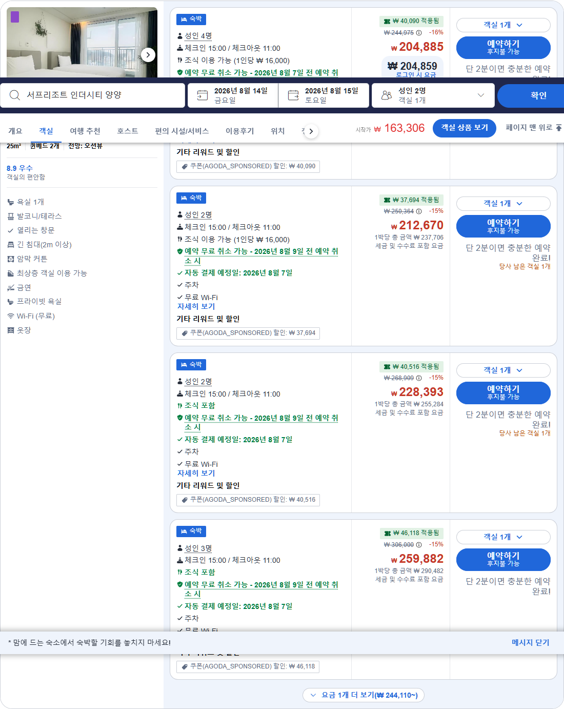Click the 옷장 closet icon
This screenshot has width=564, height=709.
[x=11, y=330]
